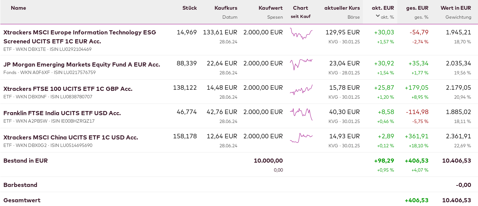Sort by aktueller Kurs column header

[342, 8]
